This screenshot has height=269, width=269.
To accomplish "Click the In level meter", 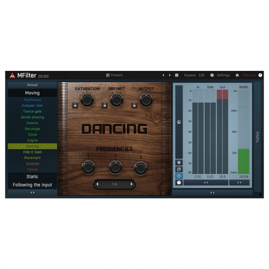I will (198, 132).
